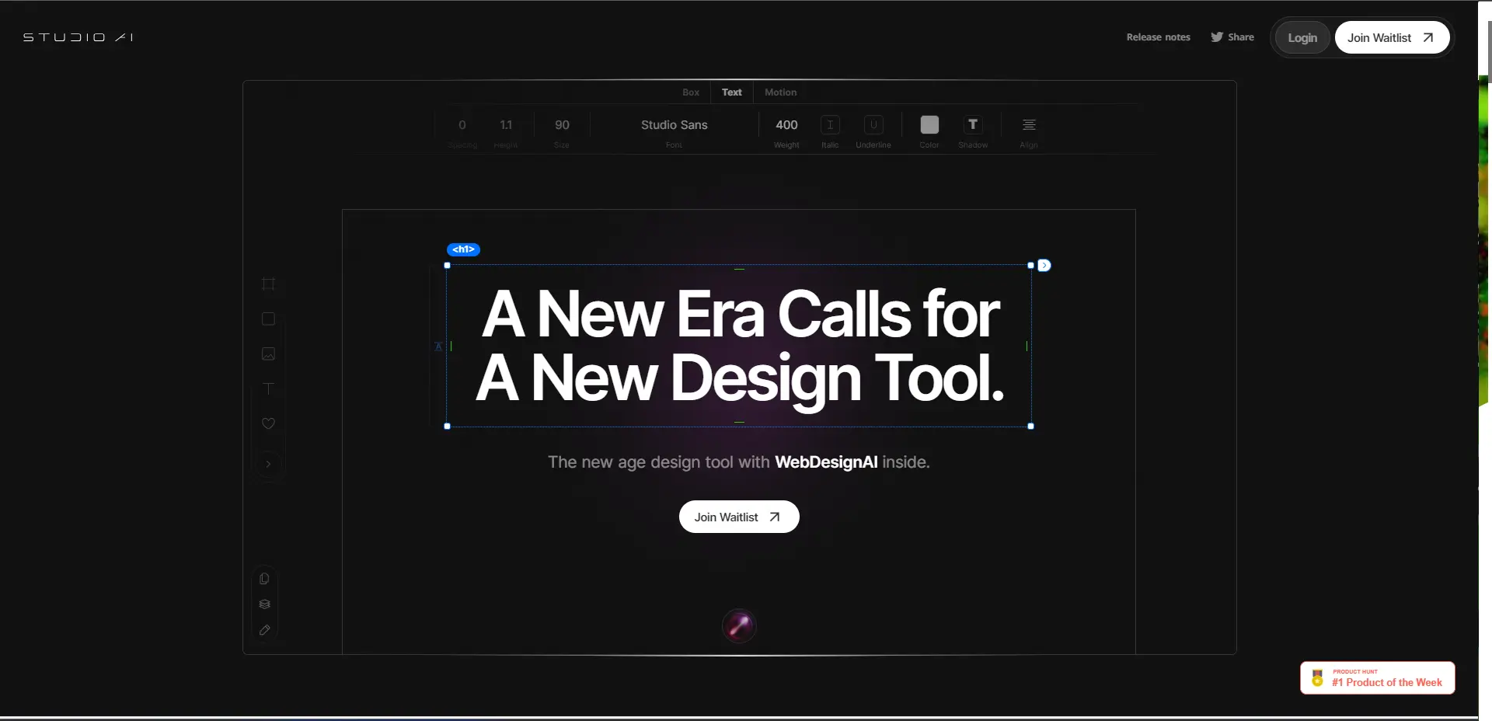This screenshot has width=1492, height=721.
Task: Click the heart icon in the sidebar
Action: point(268,423)
